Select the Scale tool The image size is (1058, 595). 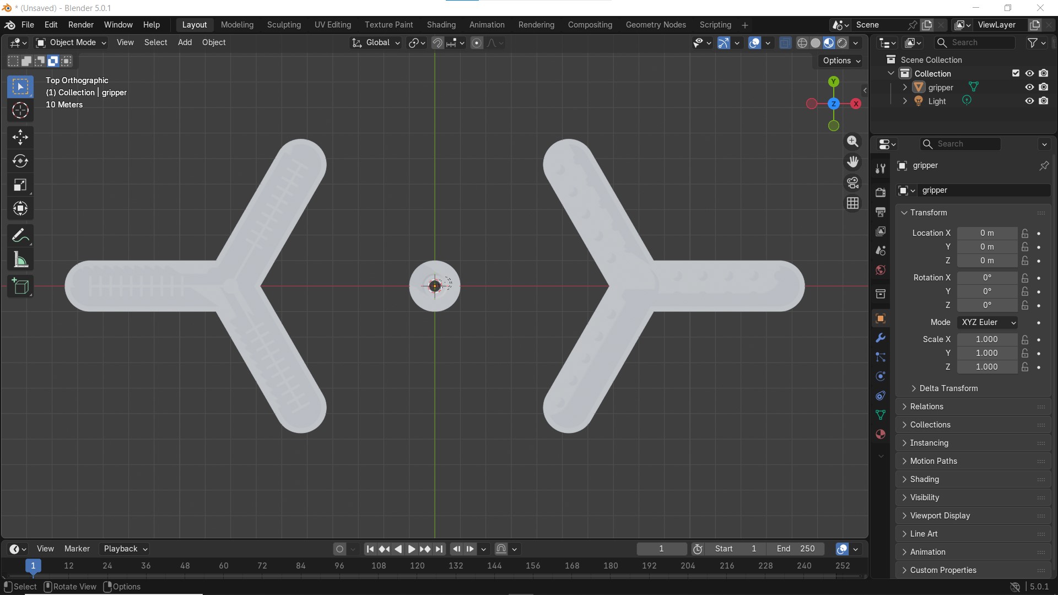20,185
